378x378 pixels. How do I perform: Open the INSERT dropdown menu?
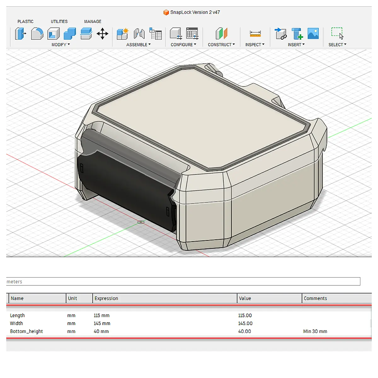[296, 45]
